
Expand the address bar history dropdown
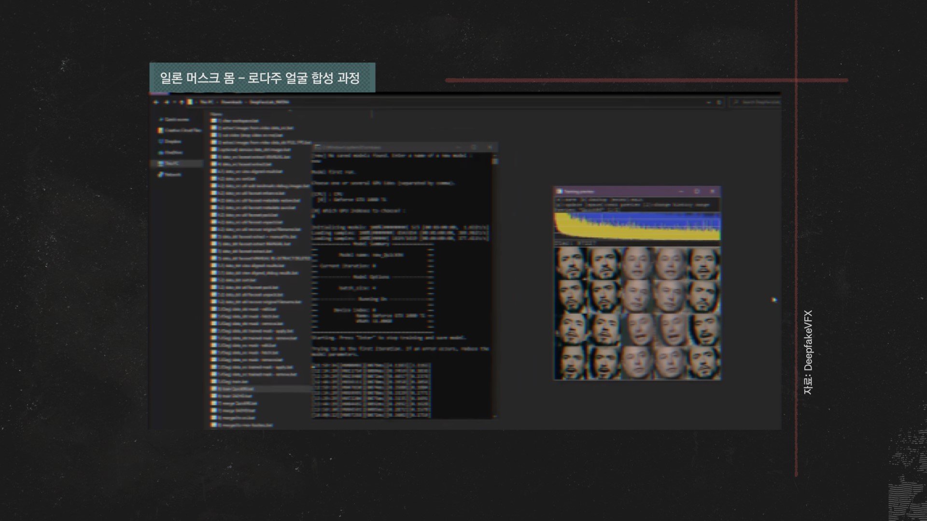tap(708, 102)
